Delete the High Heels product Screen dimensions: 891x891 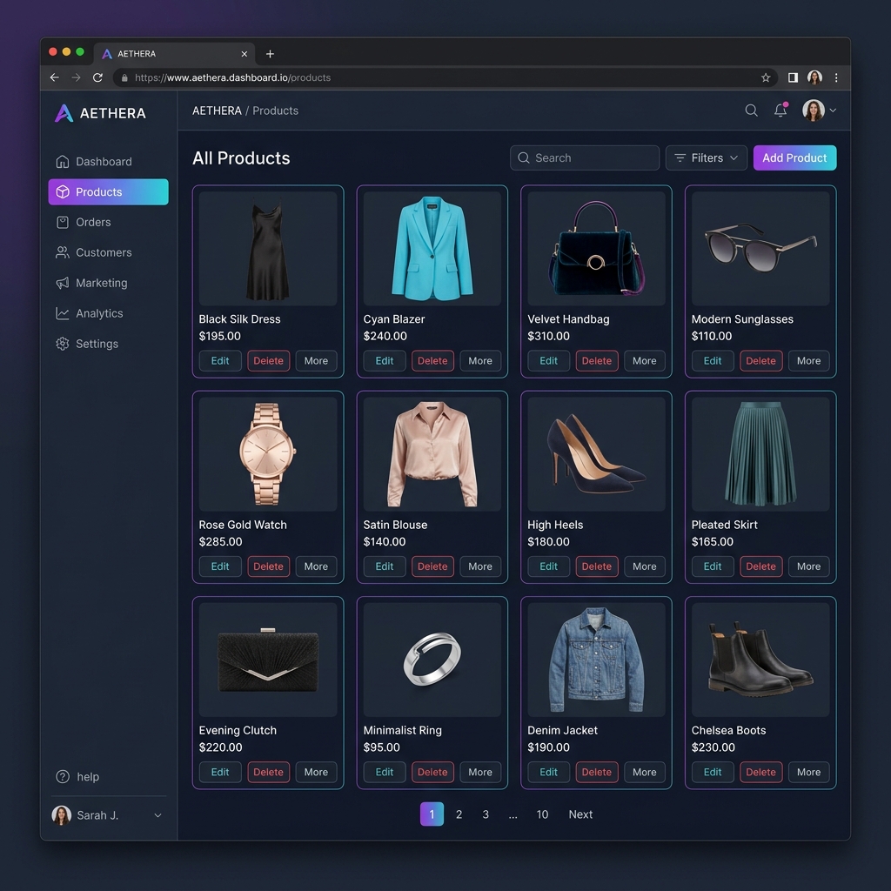tap(597, 566)
